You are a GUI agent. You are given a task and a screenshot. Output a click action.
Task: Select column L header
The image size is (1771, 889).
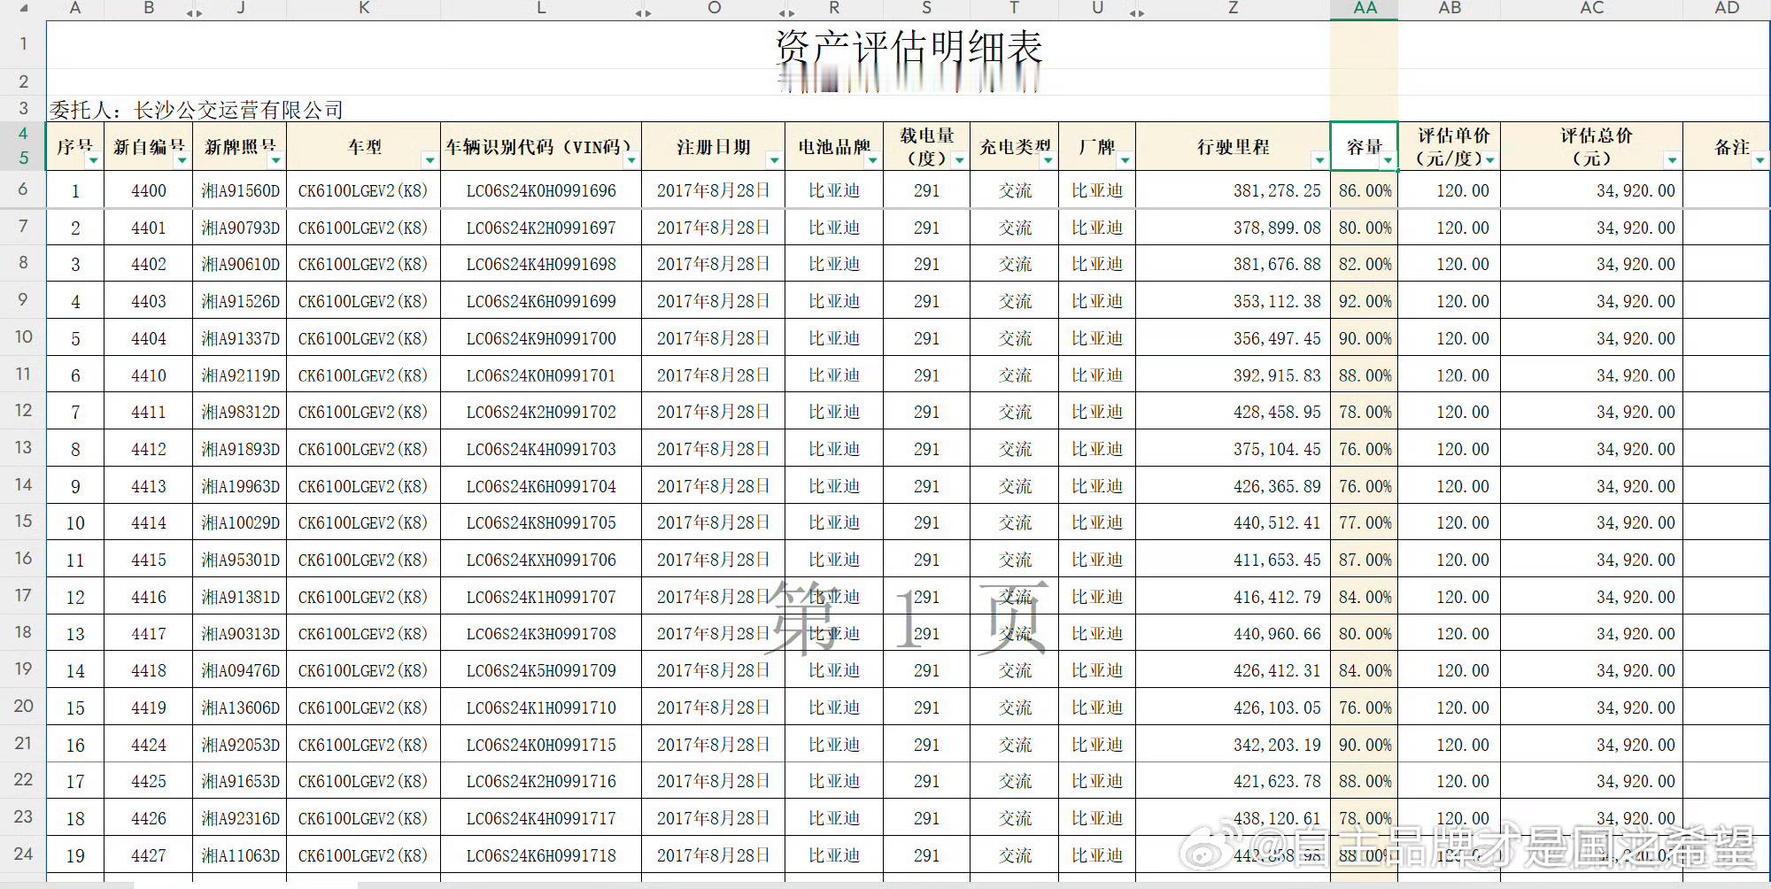541,9
